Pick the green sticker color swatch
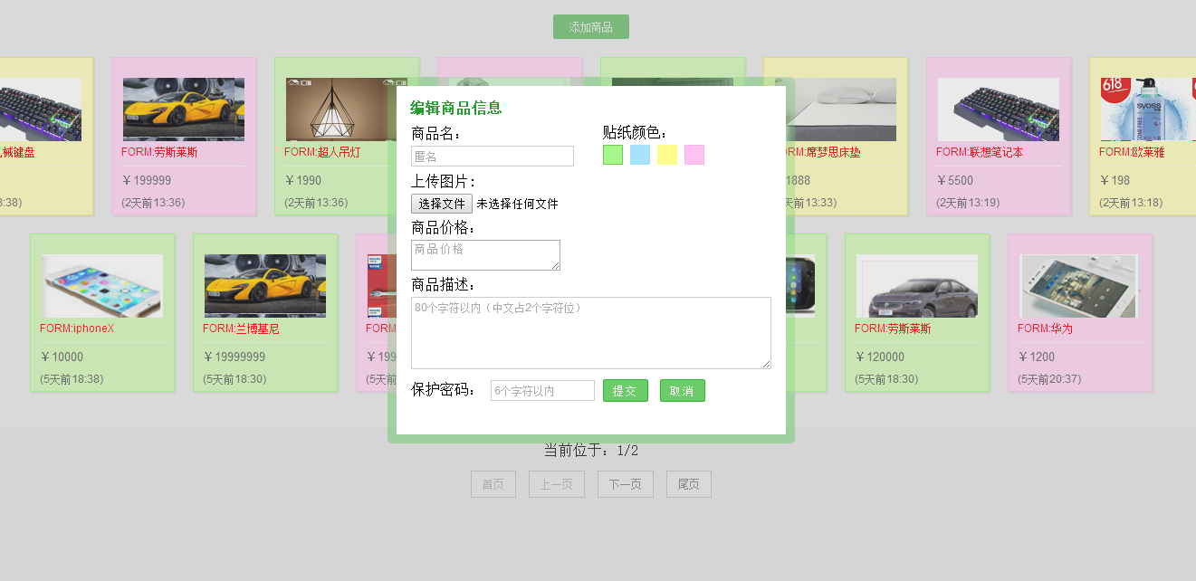1196x581 pixels. pyautogui.click(x=613, y=155)
